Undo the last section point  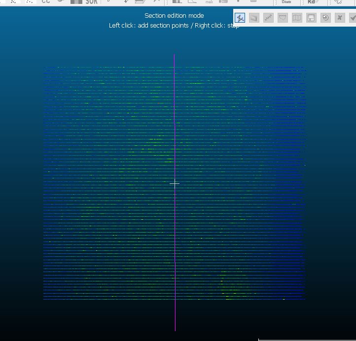point(325,18)
